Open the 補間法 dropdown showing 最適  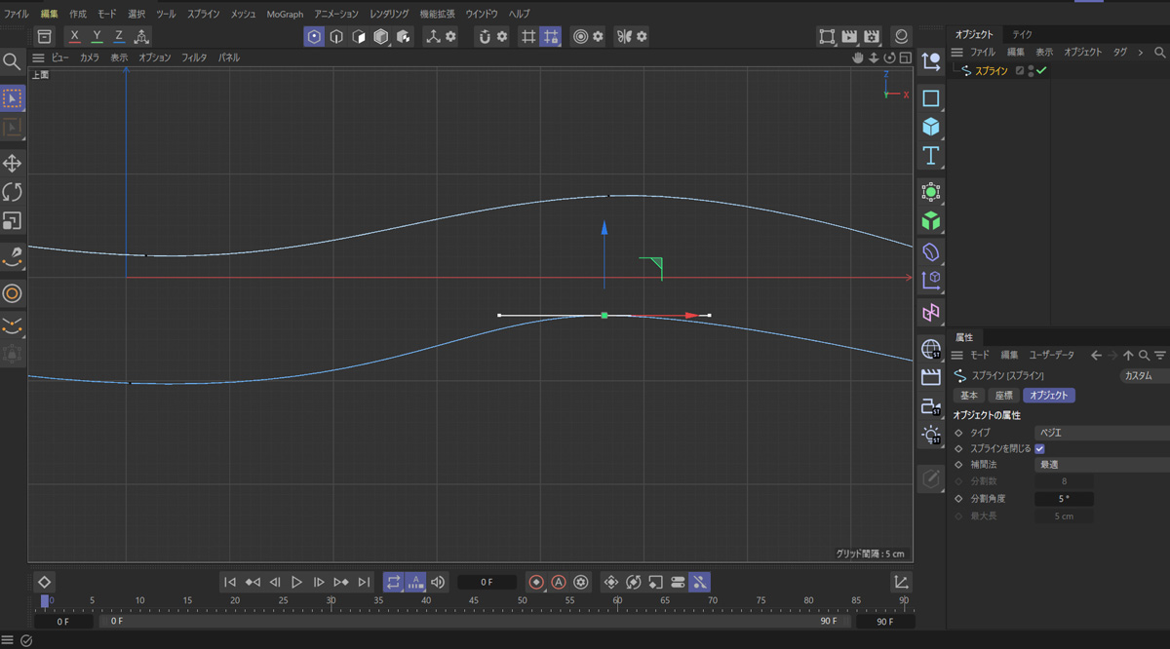tap(1102, 465)
